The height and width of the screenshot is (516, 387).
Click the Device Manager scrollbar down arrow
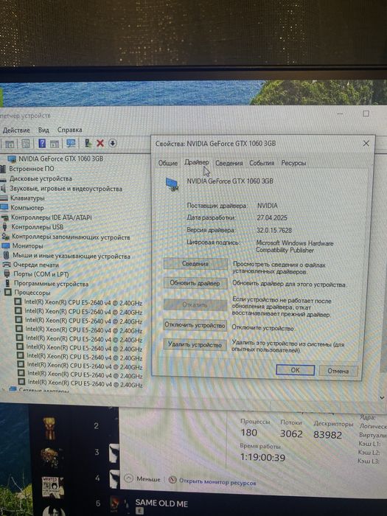382,398
